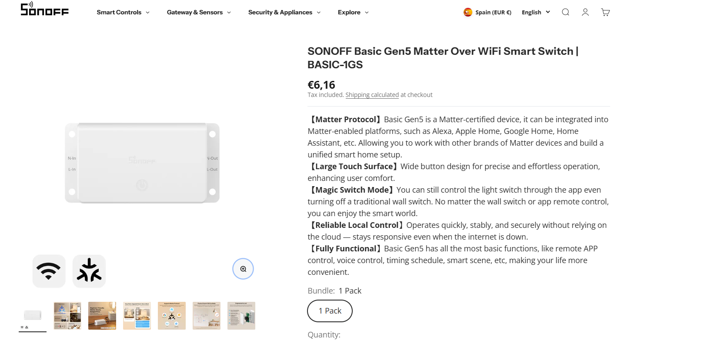Click the main product image of the switch

[x=142, y=163]
